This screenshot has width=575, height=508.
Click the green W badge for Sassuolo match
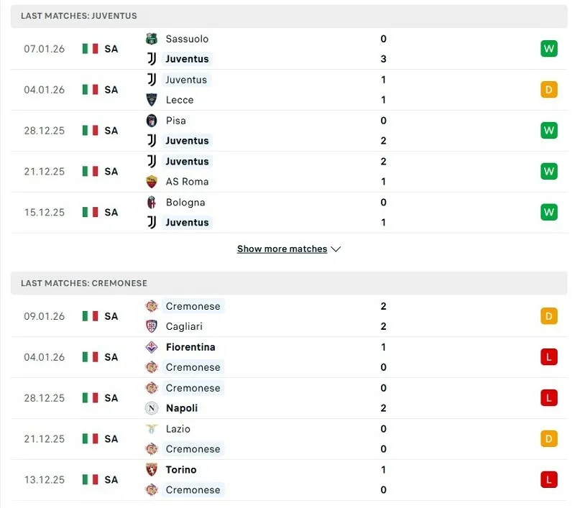pos(548,49)
